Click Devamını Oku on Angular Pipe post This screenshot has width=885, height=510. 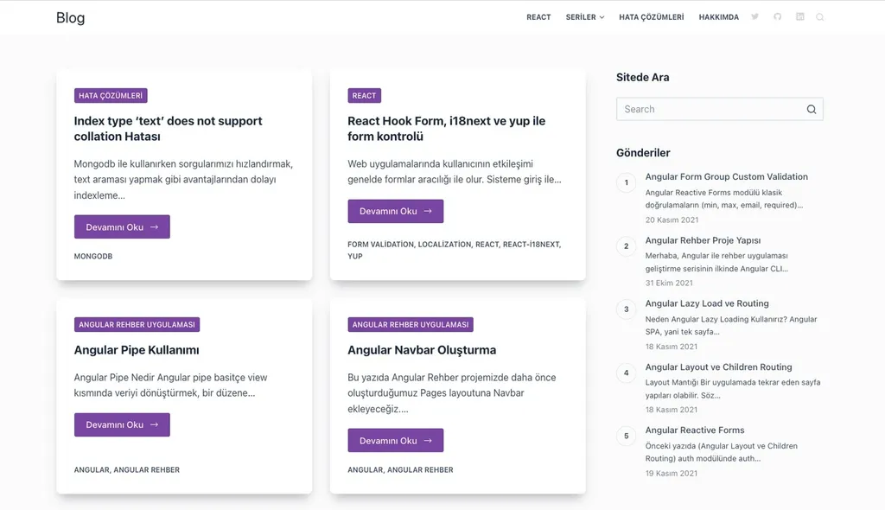(x=122, y=424)
